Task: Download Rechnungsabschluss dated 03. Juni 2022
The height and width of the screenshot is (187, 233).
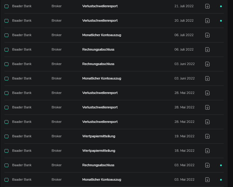Action: (x=207, y=64)
